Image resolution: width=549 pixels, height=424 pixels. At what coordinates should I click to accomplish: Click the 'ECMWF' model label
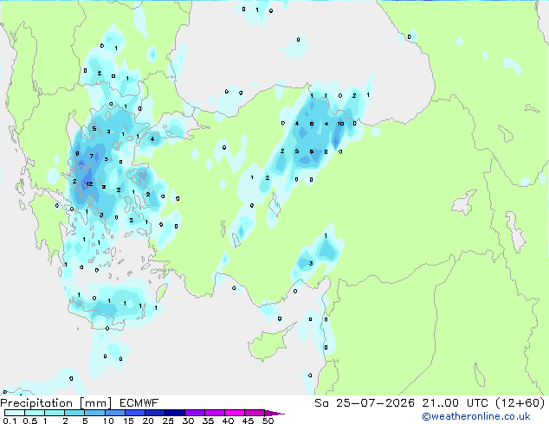[139, 403]
